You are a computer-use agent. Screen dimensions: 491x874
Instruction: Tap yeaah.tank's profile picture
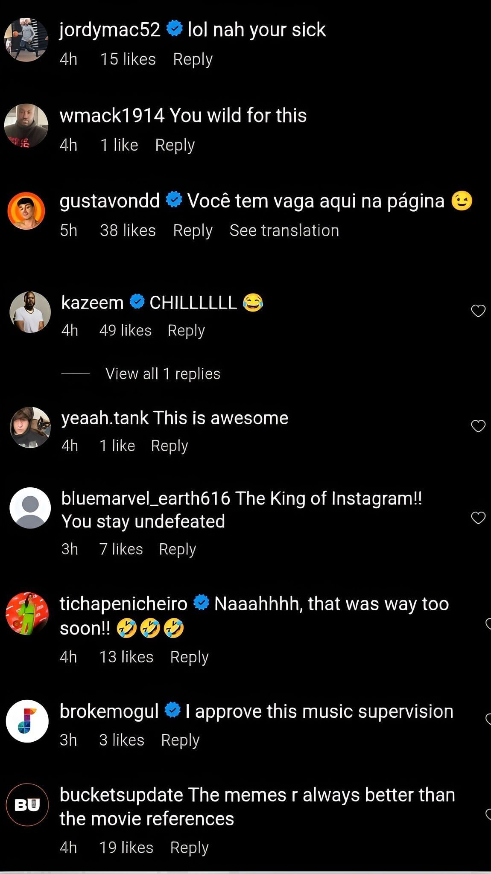[30, 427]
